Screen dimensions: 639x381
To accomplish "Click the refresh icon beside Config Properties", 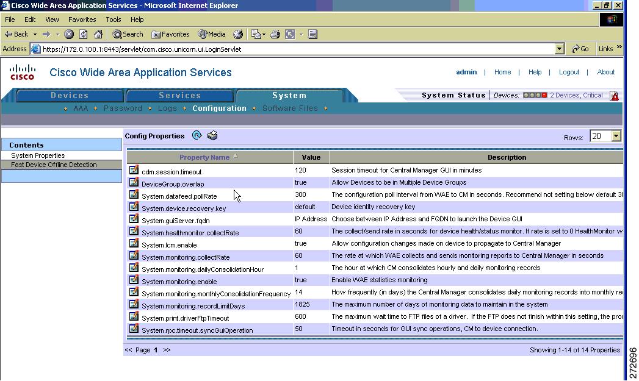I will pos(197,135).
